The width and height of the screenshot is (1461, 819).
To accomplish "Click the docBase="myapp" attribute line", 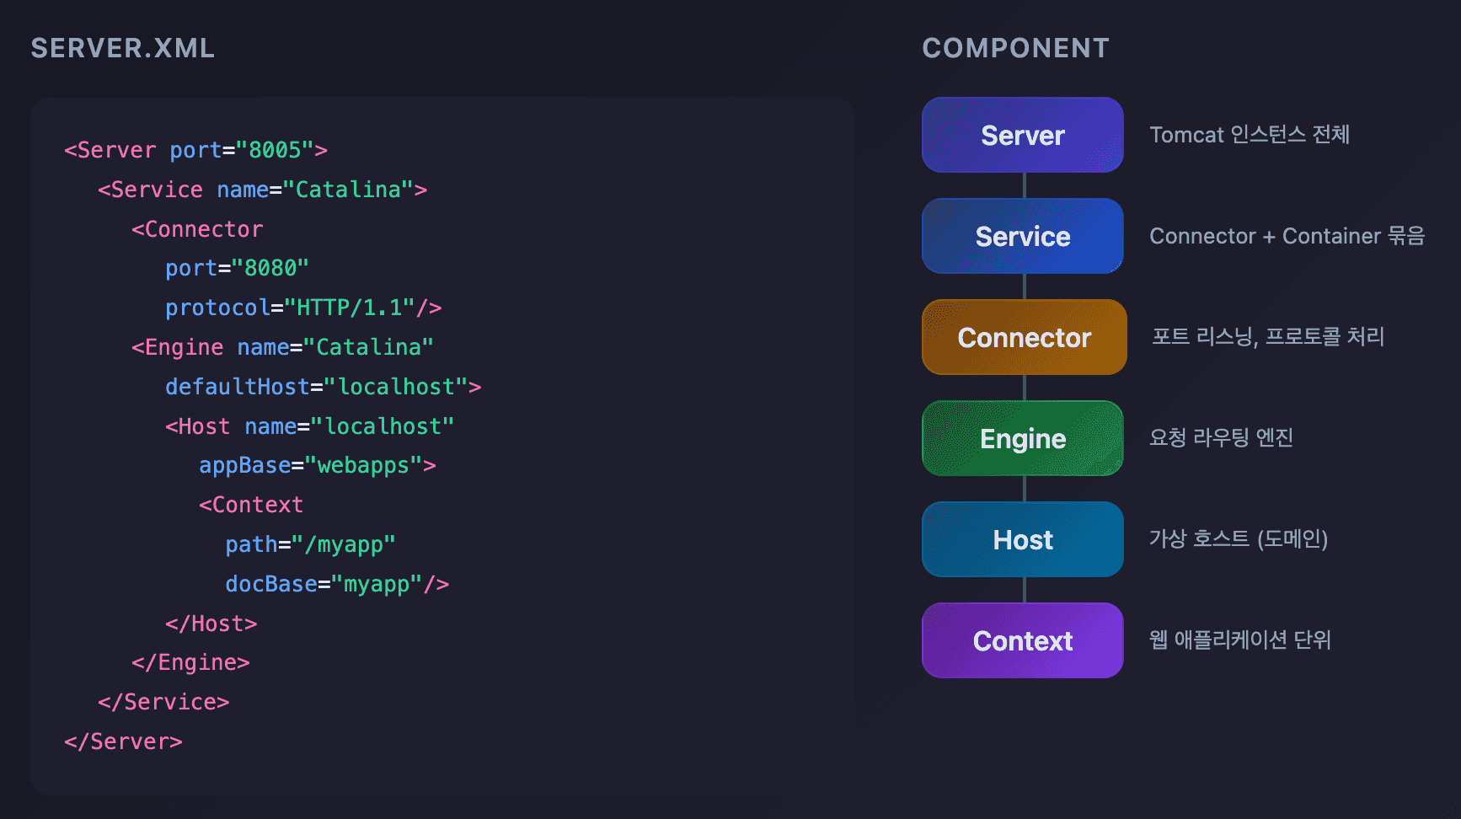I will [x=337, y=584].
